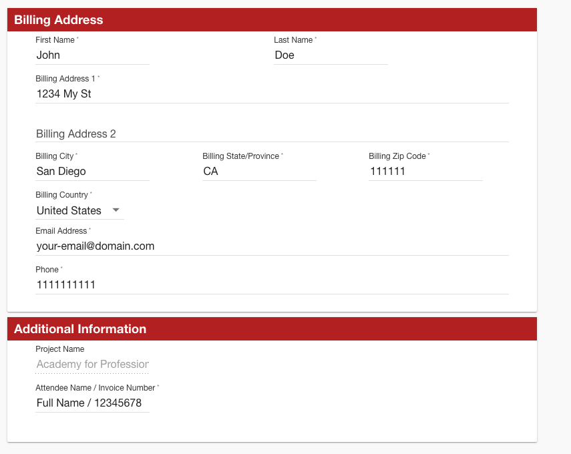Focus the Phone number field
Screen dimensions: 571x454
[x=272, y=284]
